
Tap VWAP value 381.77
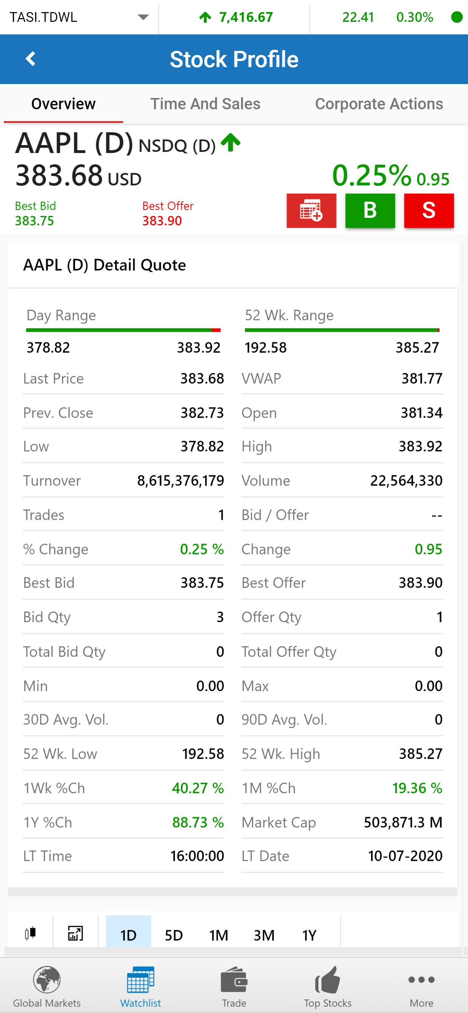tap(422, 378)
